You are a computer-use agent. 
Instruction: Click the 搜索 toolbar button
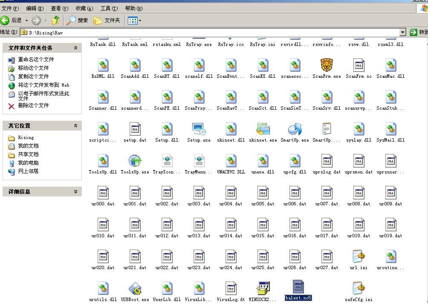coord(78,20)
